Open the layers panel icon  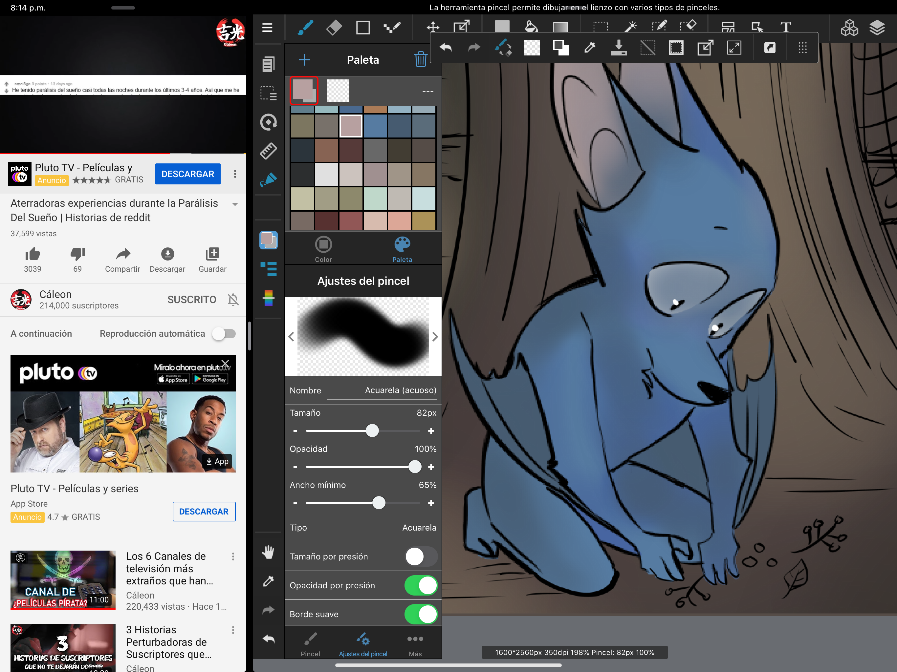click(877, 28)
